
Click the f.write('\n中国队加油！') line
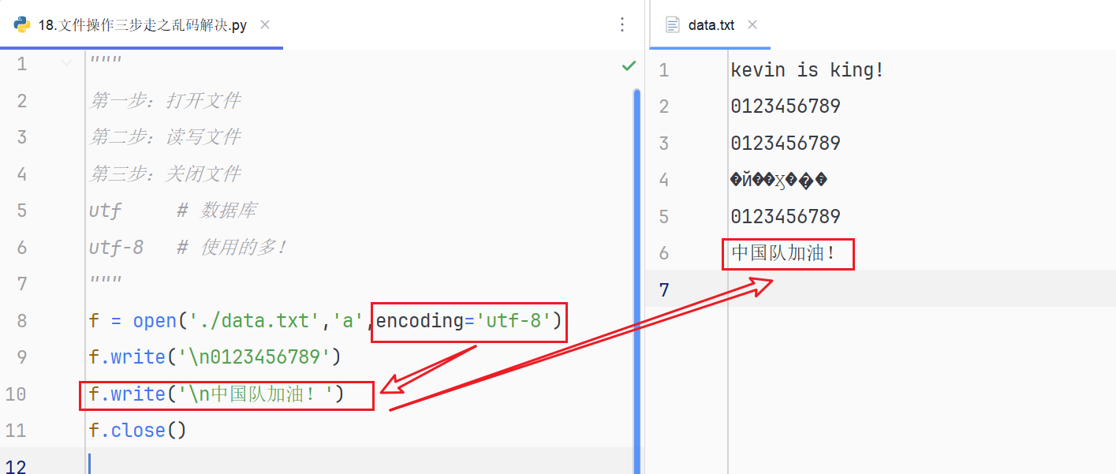coord(217,394)
